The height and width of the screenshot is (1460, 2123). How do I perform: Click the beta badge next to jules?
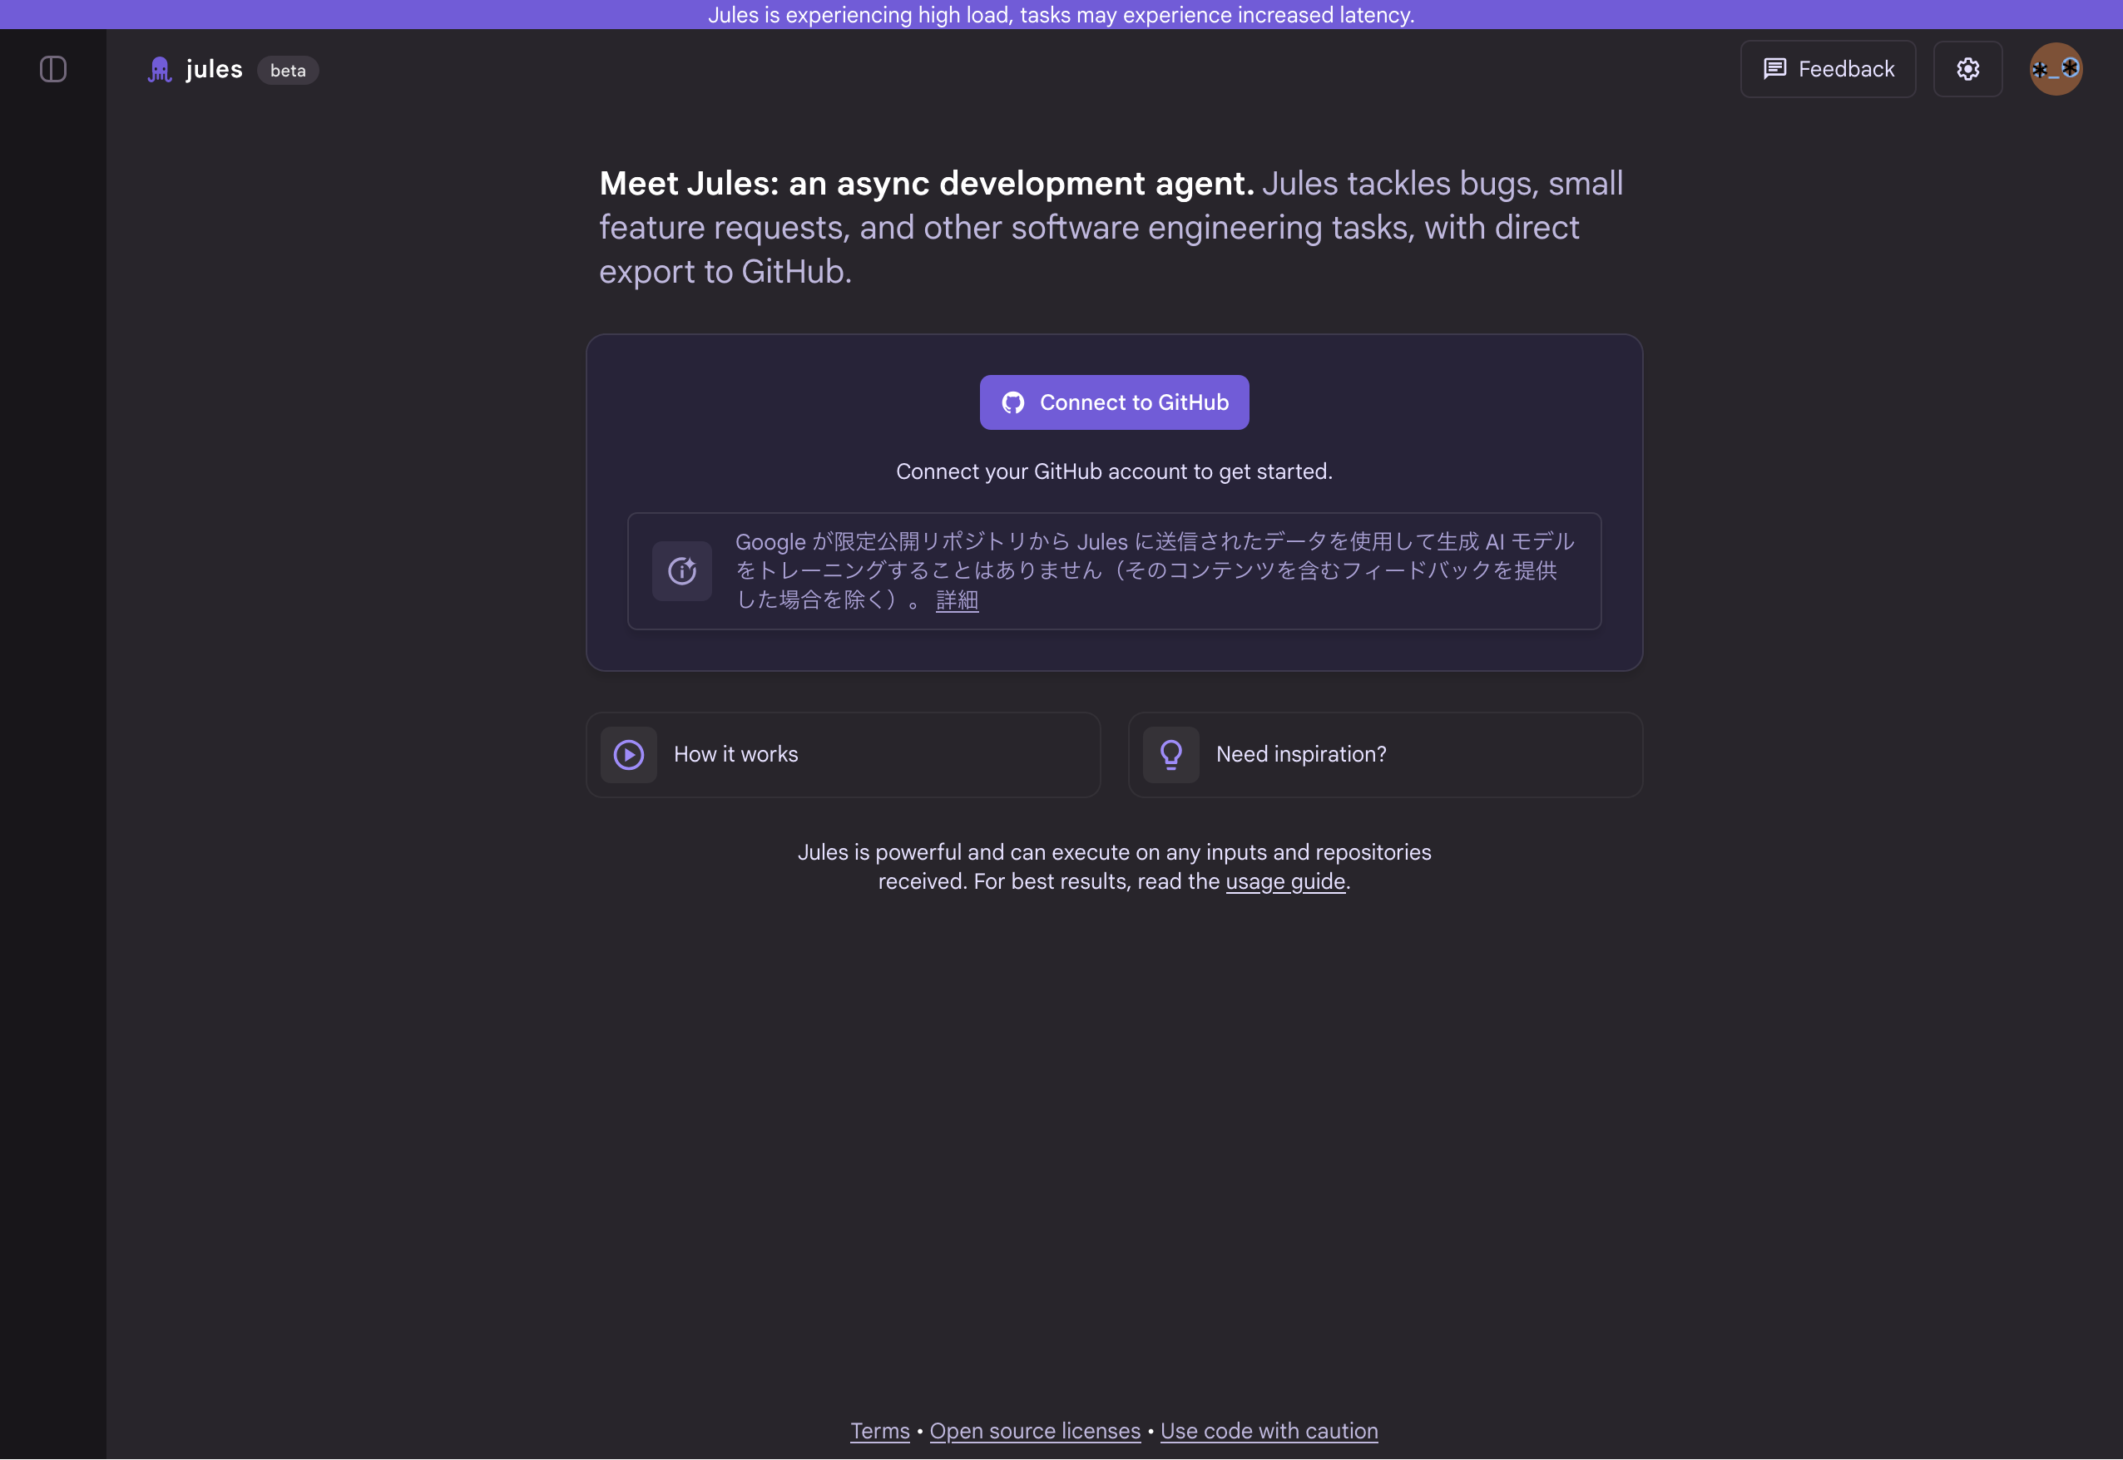pos(288,71)
